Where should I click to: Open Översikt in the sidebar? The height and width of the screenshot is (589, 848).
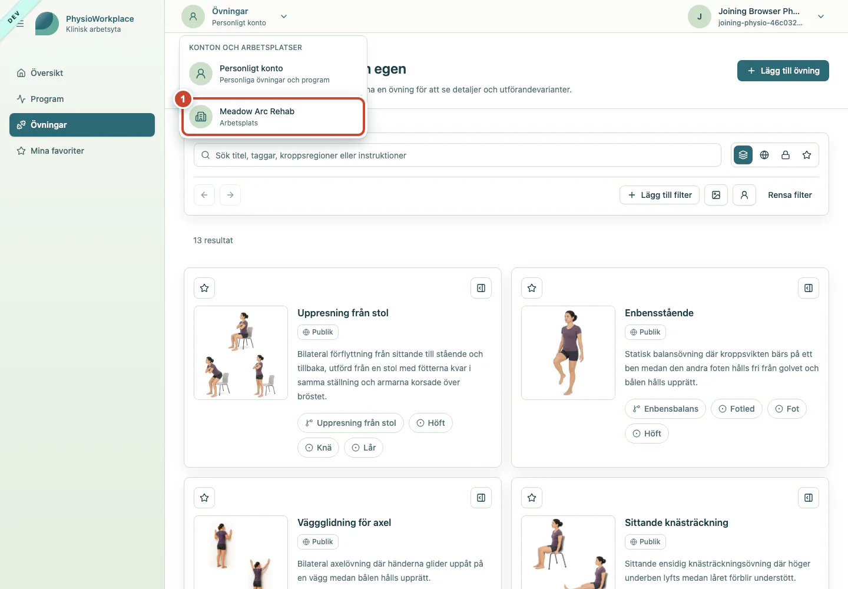pos(82,73)
